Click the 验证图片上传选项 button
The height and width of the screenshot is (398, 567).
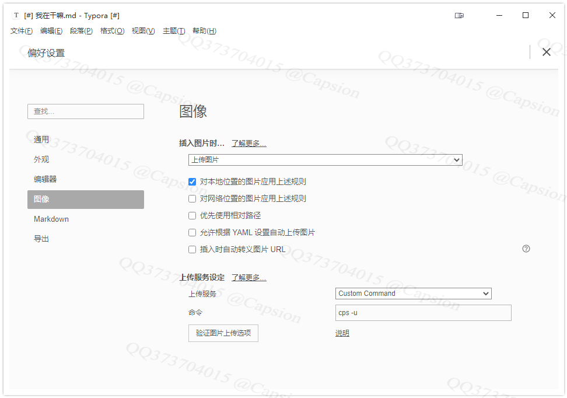pos(223,333)
